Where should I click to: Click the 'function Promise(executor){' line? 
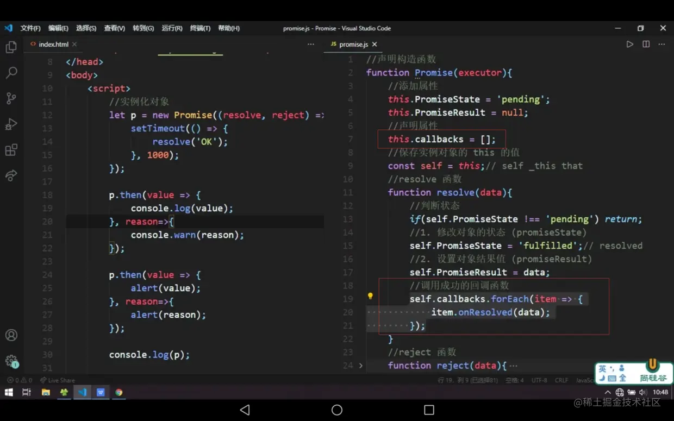439,72
